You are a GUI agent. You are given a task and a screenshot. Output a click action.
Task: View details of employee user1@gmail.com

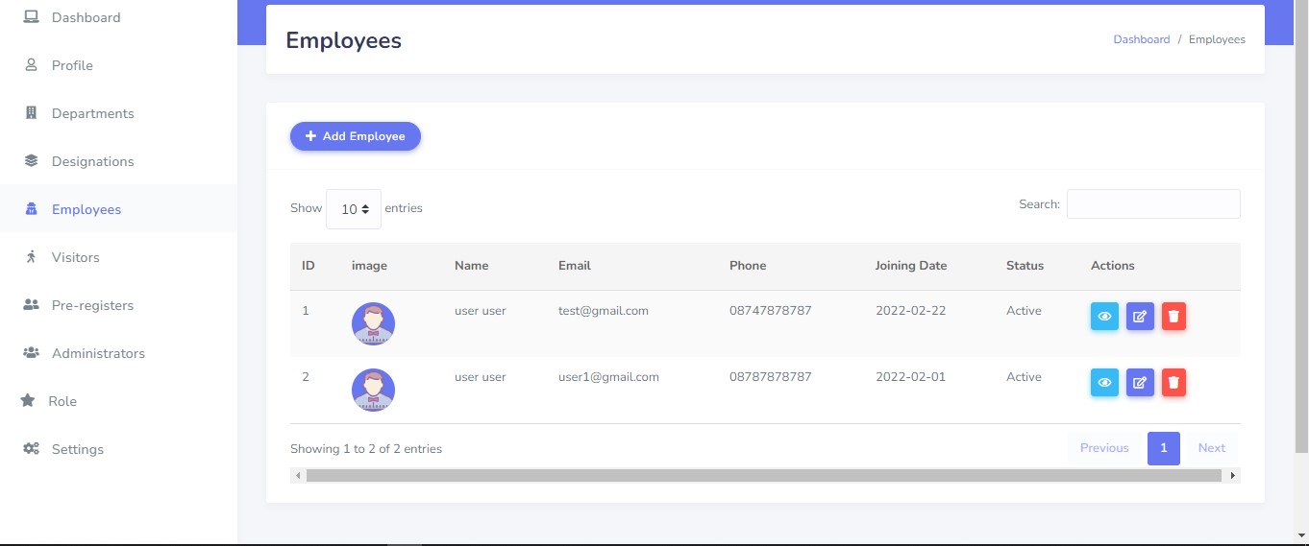click(1104, 383)
